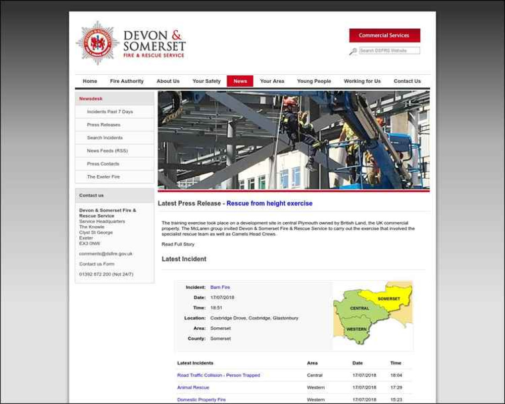Click the 18:04 time cell

[x=396, y=375]
